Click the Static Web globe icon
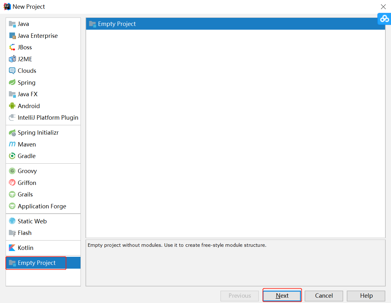The image size is (391, 303). [12, 221]
